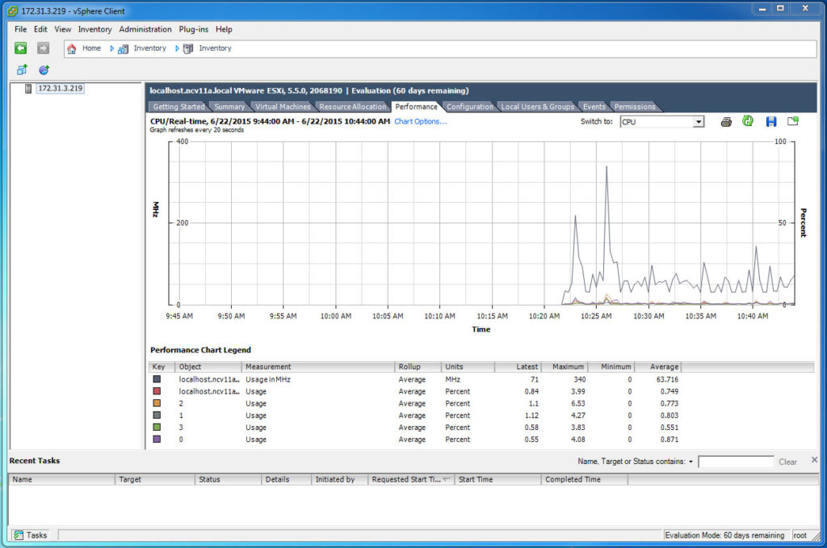Screen dimensions: 827x548
Task: Focus the Recent Tasks filter text field
Action: click(735, 462)
